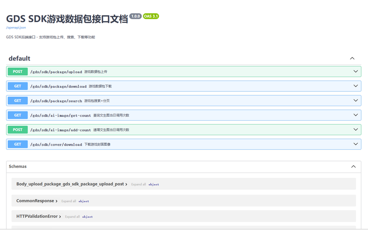The image size is (368, 230).
Task: Expand the CommonResponse schema
Action: point(37,201)
